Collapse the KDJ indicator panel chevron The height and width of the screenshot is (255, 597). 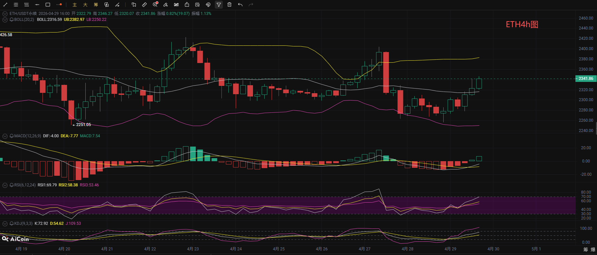click(x=5, y=223)
